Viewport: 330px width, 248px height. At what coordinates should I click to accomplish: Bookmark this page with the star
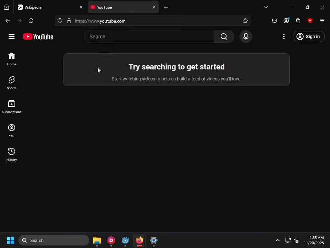tap(245, 21)
